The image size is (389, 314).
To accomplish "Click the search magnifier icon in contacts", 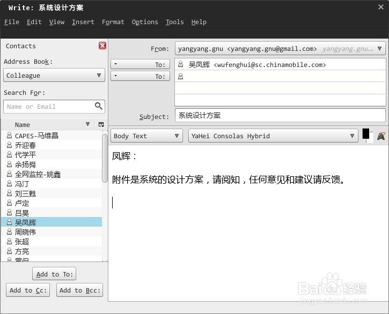I will point(99,106).
